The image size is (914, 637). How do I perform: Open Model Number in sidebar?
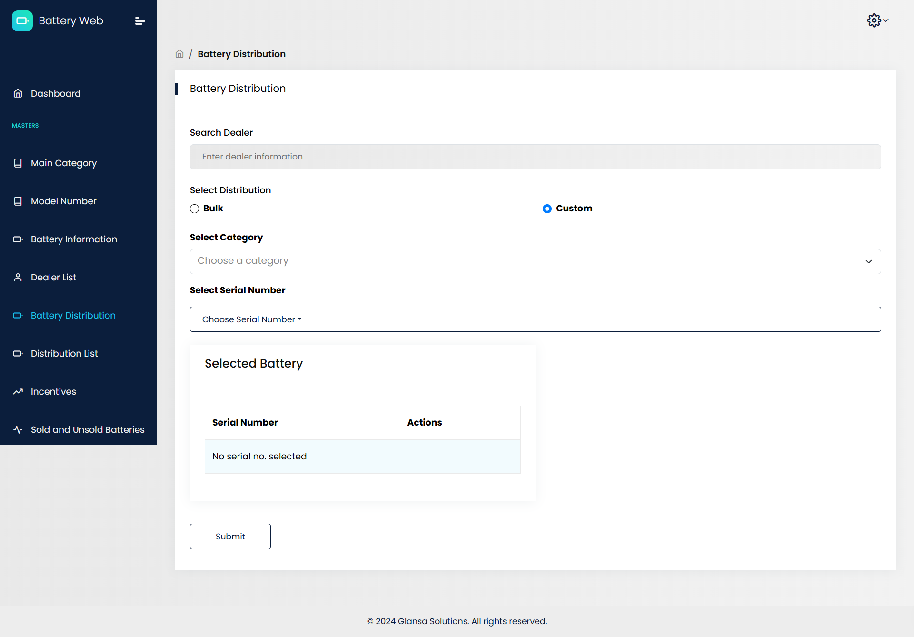64,201
